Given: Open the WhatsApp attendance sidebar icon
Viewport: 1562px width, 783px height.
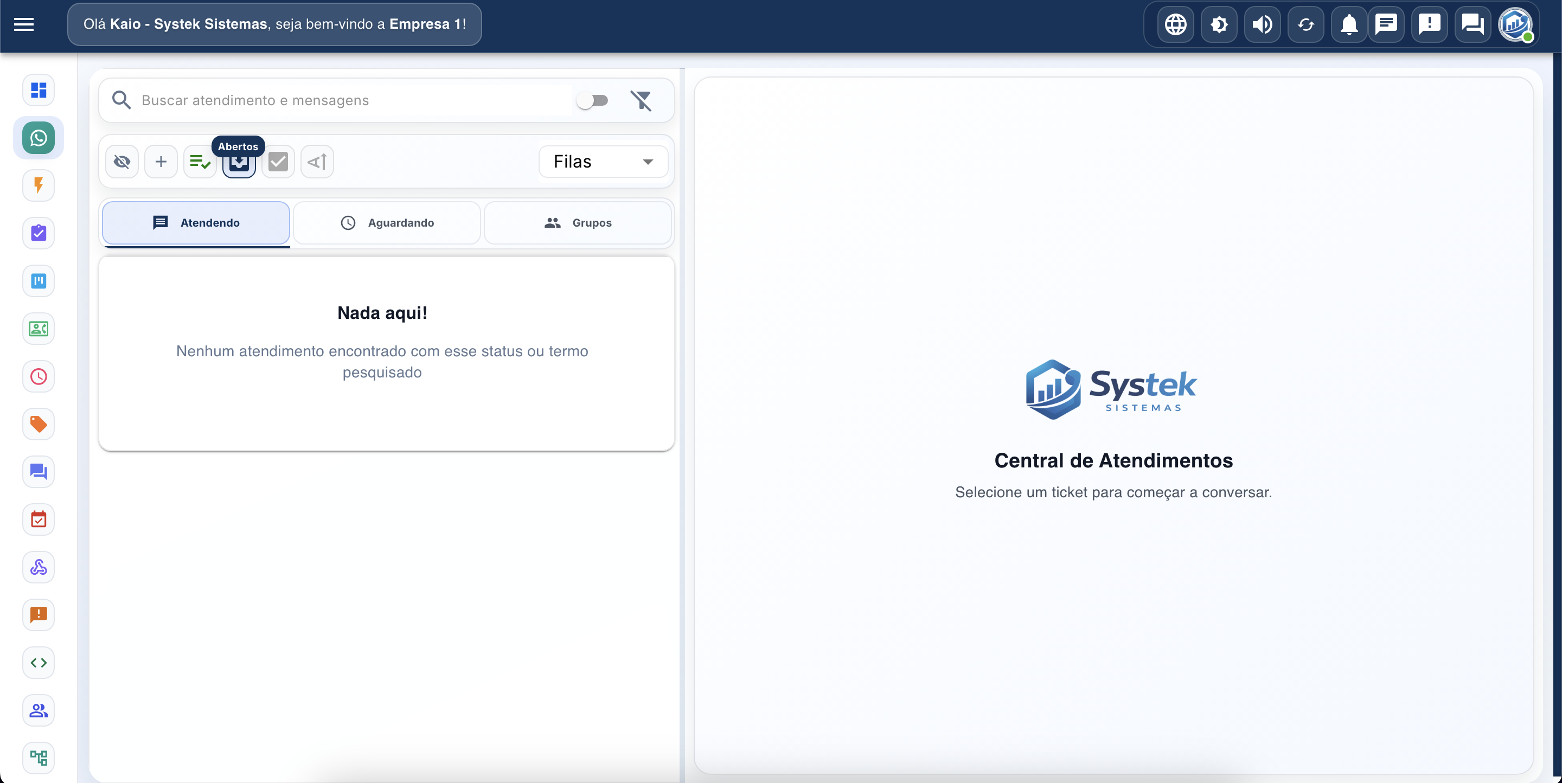Looking at the screenshot, I should coord(38,138).
